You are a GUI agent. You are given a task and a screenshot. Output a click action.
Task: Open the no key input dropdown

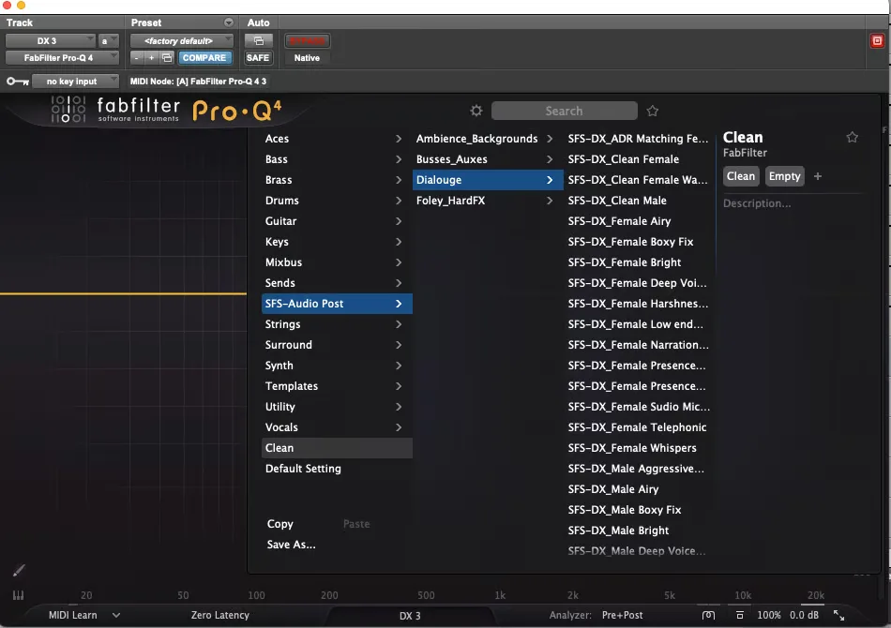click(x=75, y=82)
